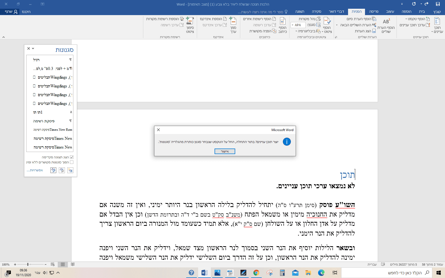Click the Mark Citation (סימון ציטוט) button
The width and height of the screenshot is (445, 278).
tap(190, 25)
